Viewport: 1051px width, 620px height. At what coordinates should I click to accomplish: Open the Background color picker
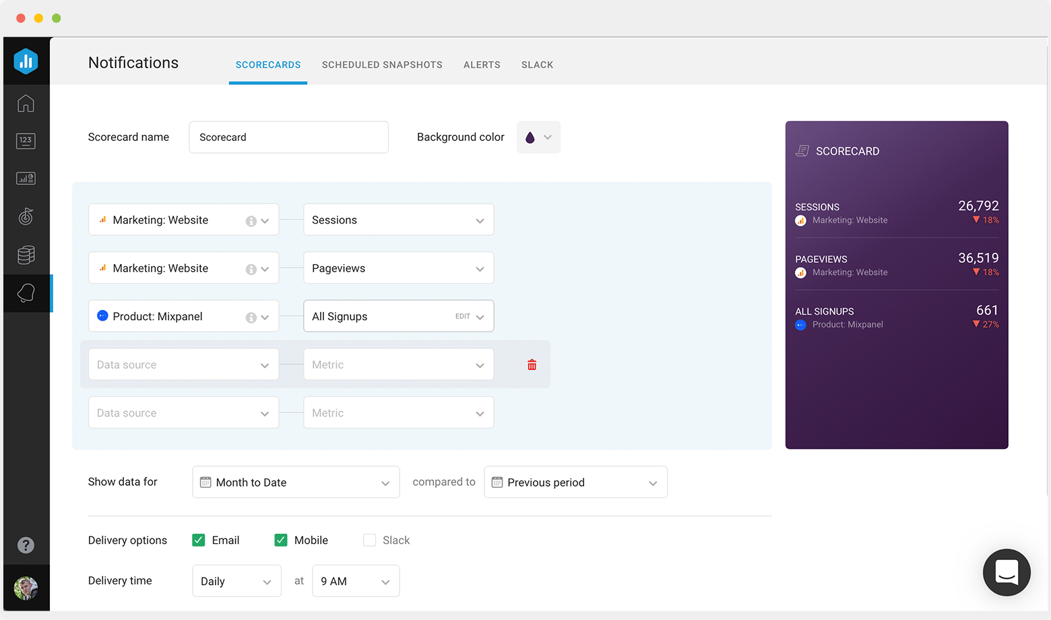538,137
